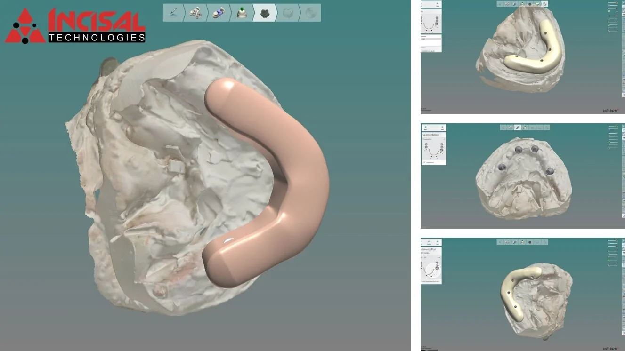Open the green-arrow insertion direction step
Viewport: 625px width, 351px height.
coord(242,13)
